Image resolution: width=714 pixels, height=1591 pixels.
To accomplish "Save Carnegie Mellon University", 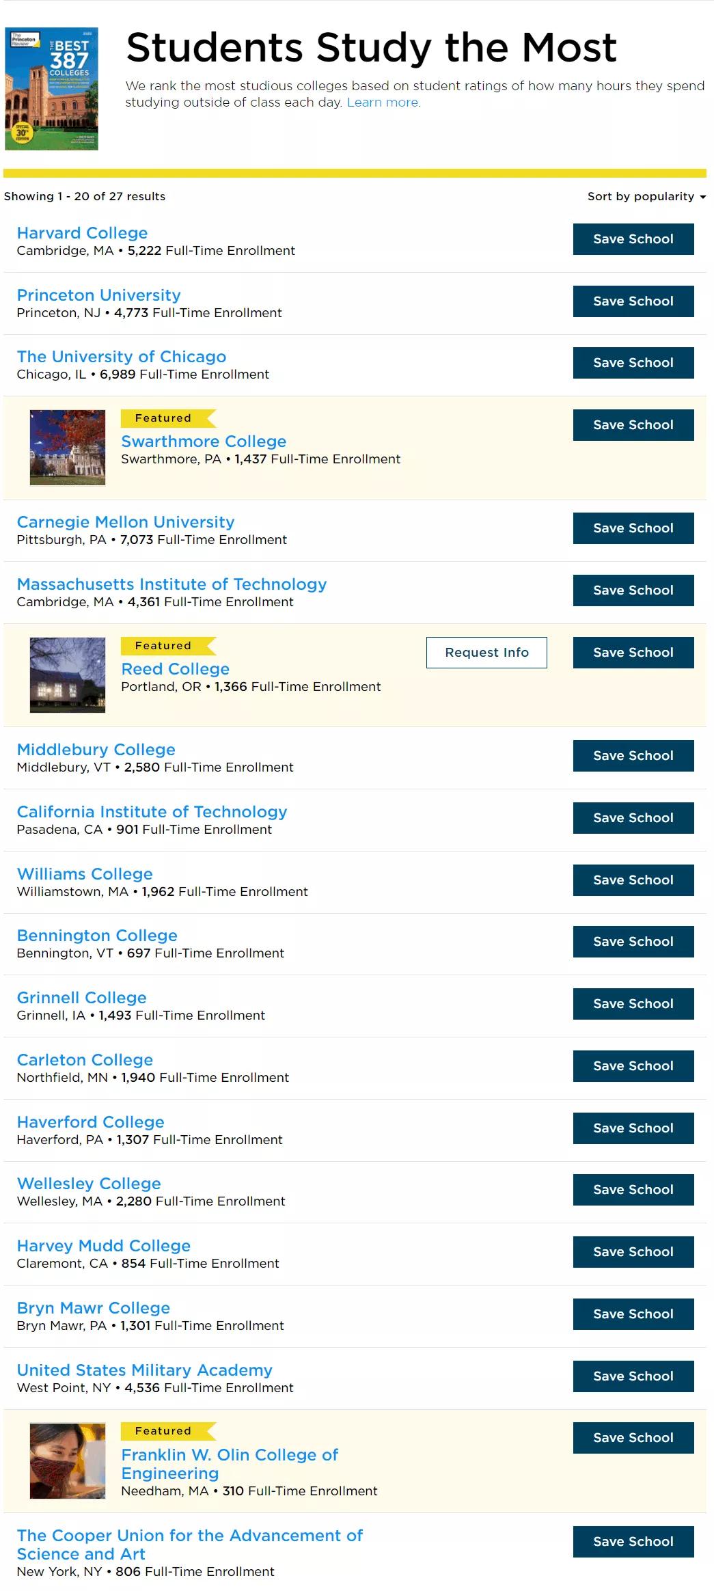I will pyautogui.click(x=633, y=528).
